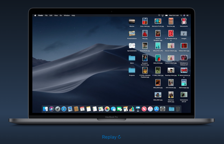Open Finder from the dock

point(45,109)
